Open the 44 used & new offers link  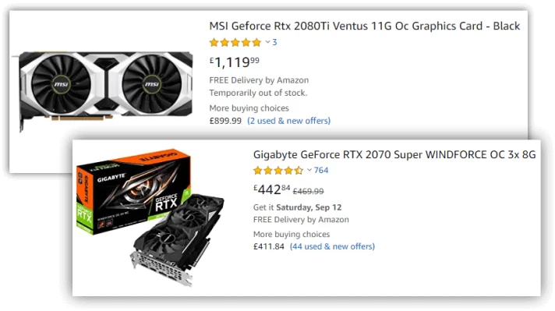pyautogui.click(x=332, y=246)
